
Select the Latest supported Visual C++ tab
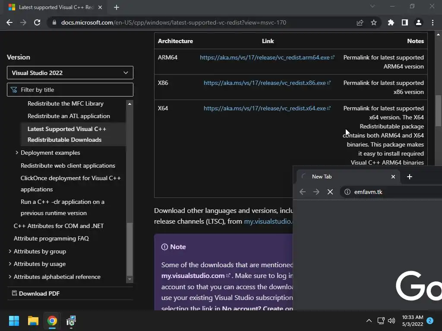pyautogui.click(x=56, y=7)
